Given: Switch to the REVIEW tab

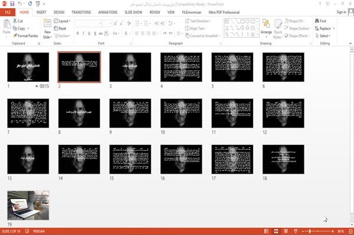Looking at the screenshot, I should coord(155,12).
